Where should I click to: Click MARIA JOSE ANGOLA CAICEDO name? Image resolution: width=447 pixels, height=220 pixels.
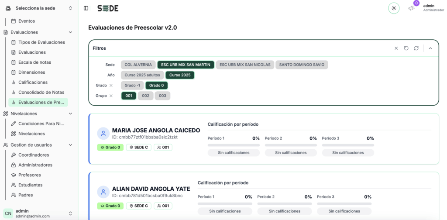156,131
